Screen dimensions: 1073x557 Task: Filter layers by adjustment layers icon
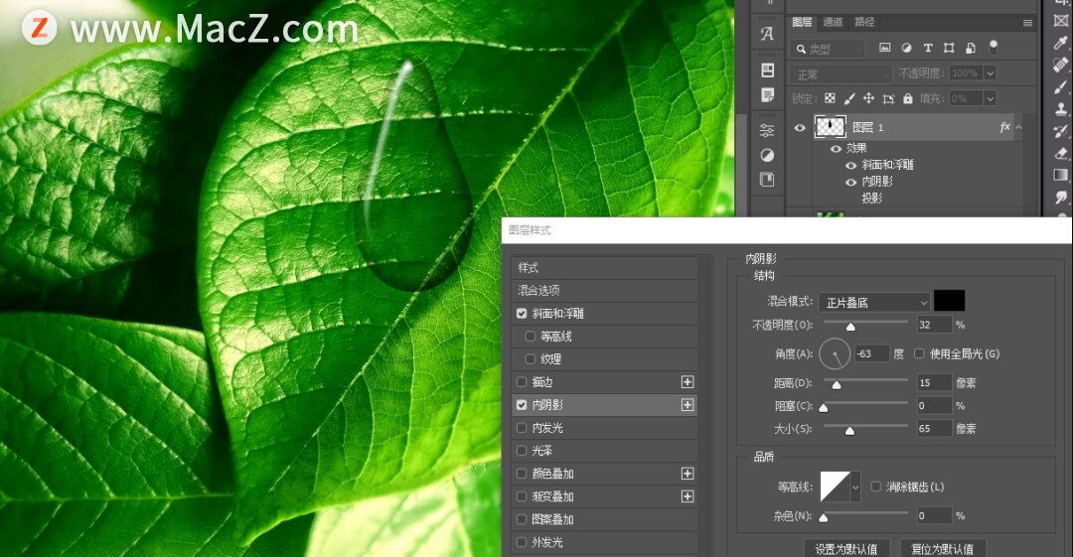point(906,48)
